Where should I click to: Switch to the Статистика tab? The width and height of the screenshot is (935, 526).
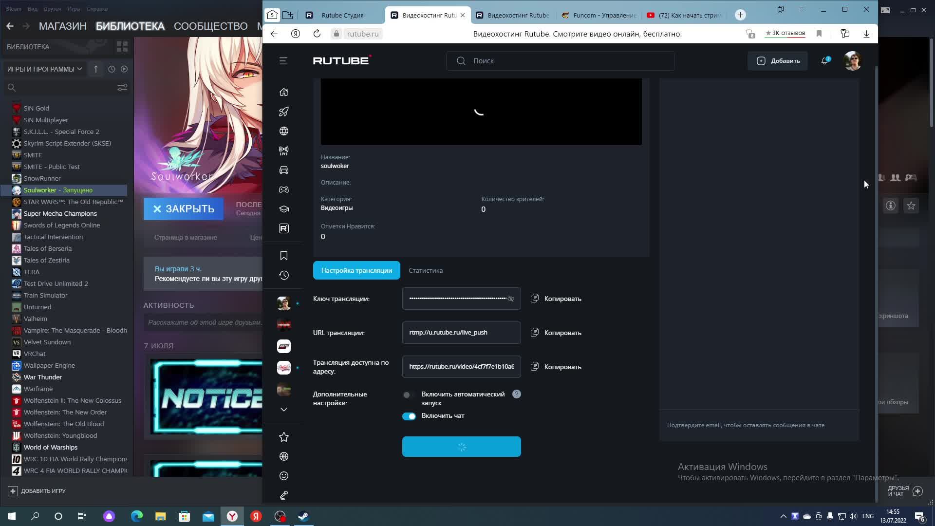coord(426,270)
